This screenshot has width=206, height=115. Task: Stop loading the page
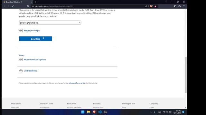click(13, 6)
